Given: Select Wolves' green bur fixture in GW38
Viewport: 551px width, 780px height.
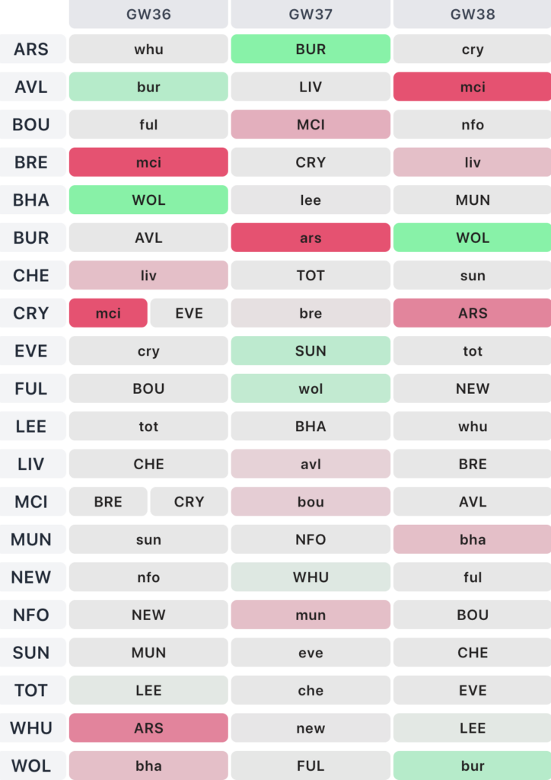Looking at the screenshot, I should tap(472, 766).
